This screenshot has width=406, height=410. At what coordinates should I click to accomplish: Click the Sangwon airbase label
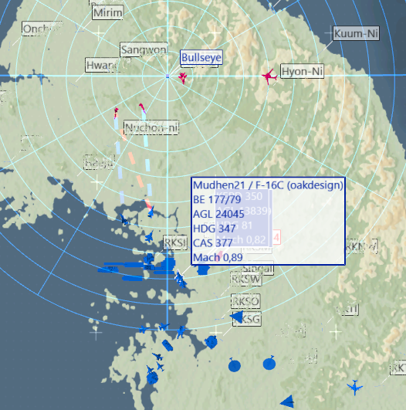point(144,49)
